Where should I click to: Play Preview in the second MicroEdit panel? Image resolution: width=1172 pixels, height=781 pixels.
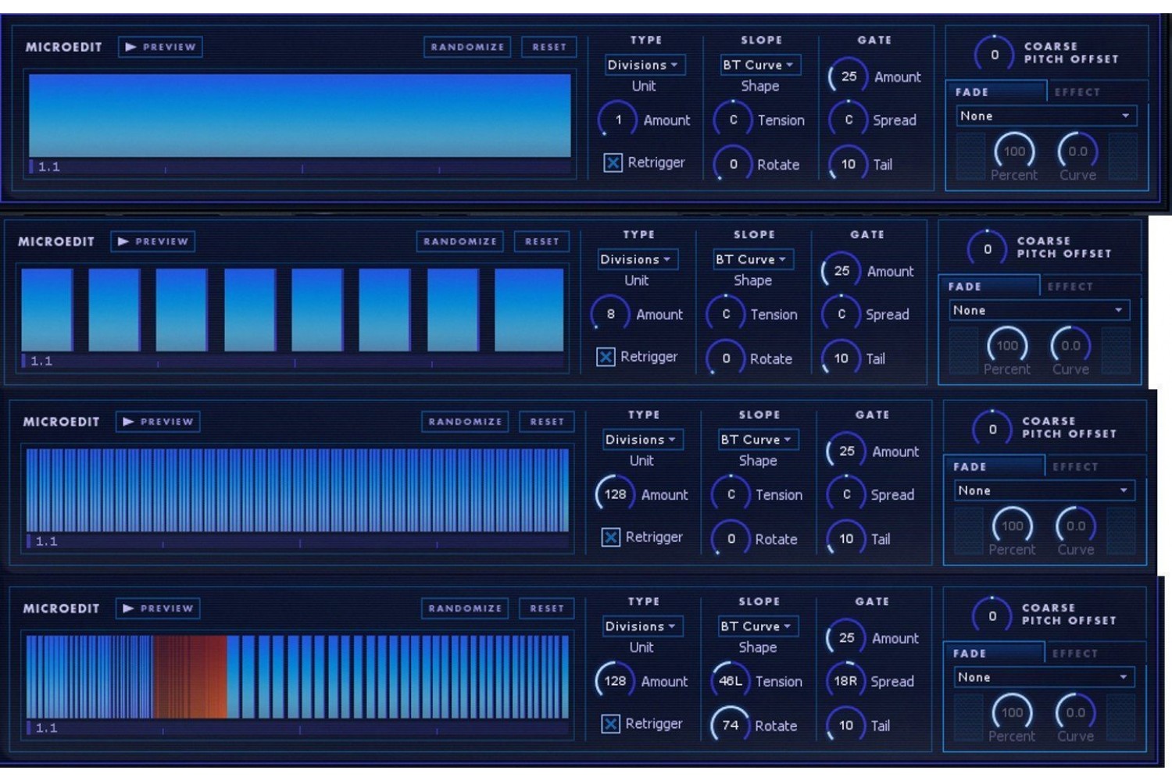153,241
